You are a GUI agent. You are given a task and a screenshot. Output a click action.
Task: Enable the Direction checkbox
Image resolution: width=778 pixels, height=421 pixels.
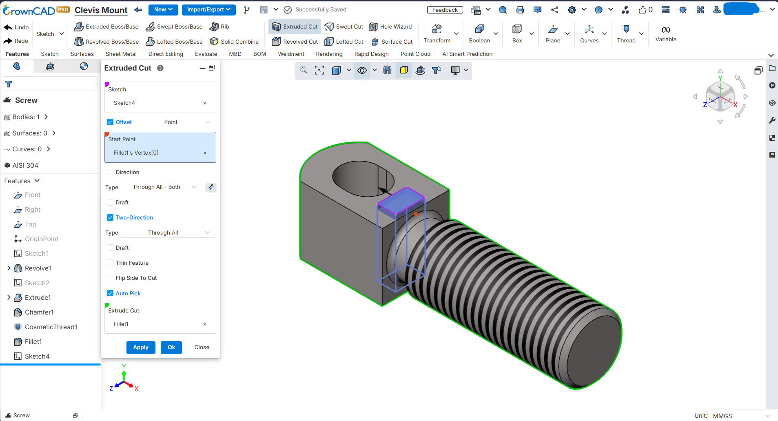coord(110,172)
